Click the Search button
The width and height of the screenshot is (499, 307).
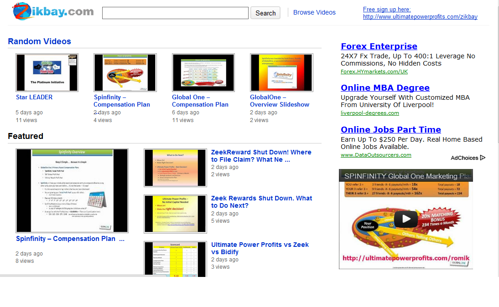point(265,13)
